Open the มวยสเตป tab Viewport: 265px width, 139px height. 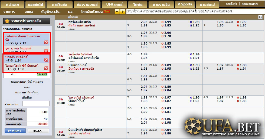207,4
